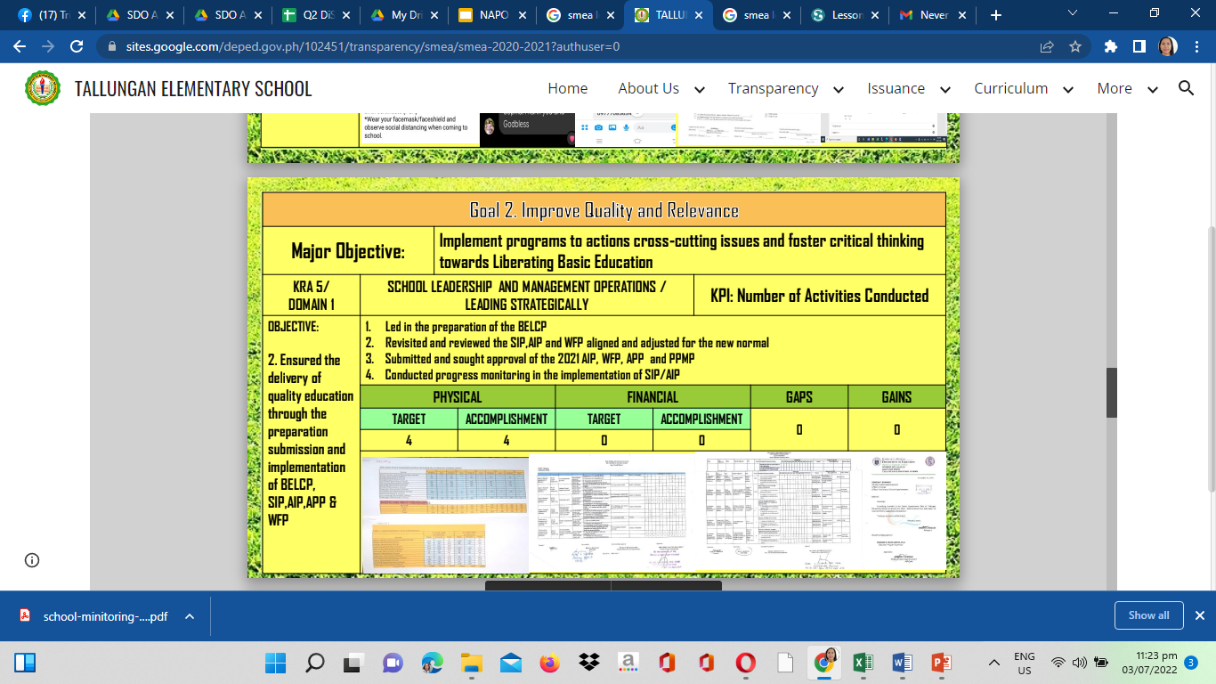
Task: Open Task View on the taskbar
Action: click(x=353, y=663)
